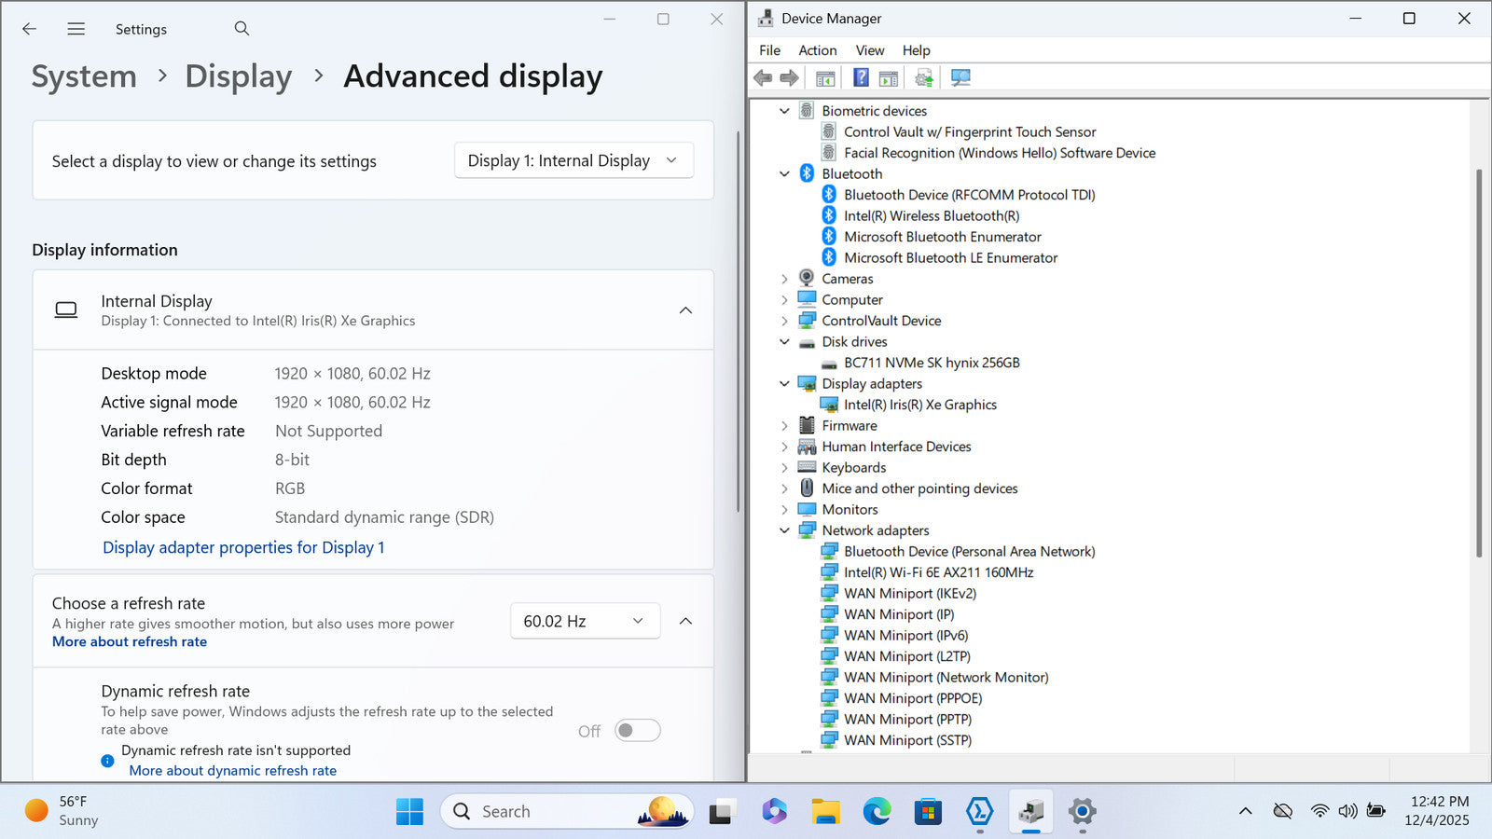Click the Update device driver toolbar icon
Image resolution: width=1492 pixels, height=839 pixels.
pos(923,78)
